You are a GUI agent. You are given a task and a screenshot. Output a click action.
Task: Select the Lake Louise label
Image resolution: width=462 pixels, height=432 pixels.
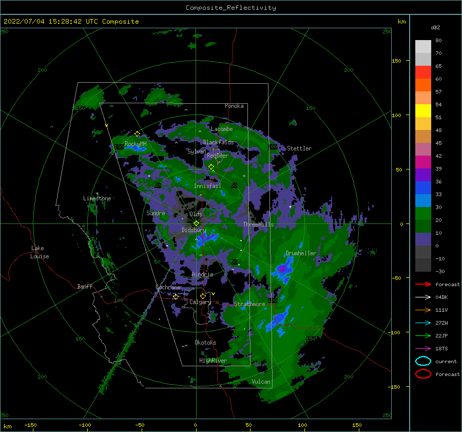[40, 252]
